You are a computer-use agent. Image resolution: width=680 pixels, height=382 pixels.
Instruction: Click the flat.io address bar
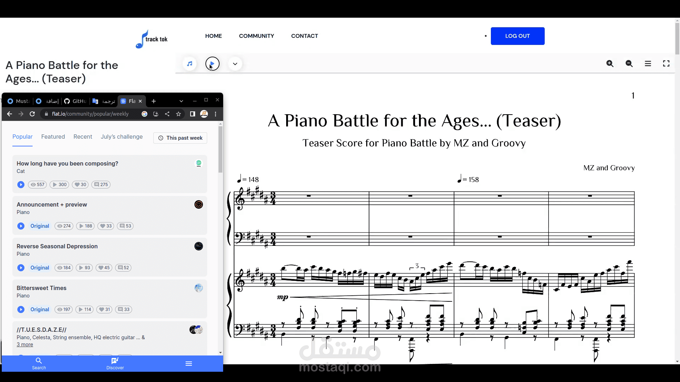pos(90,114)
